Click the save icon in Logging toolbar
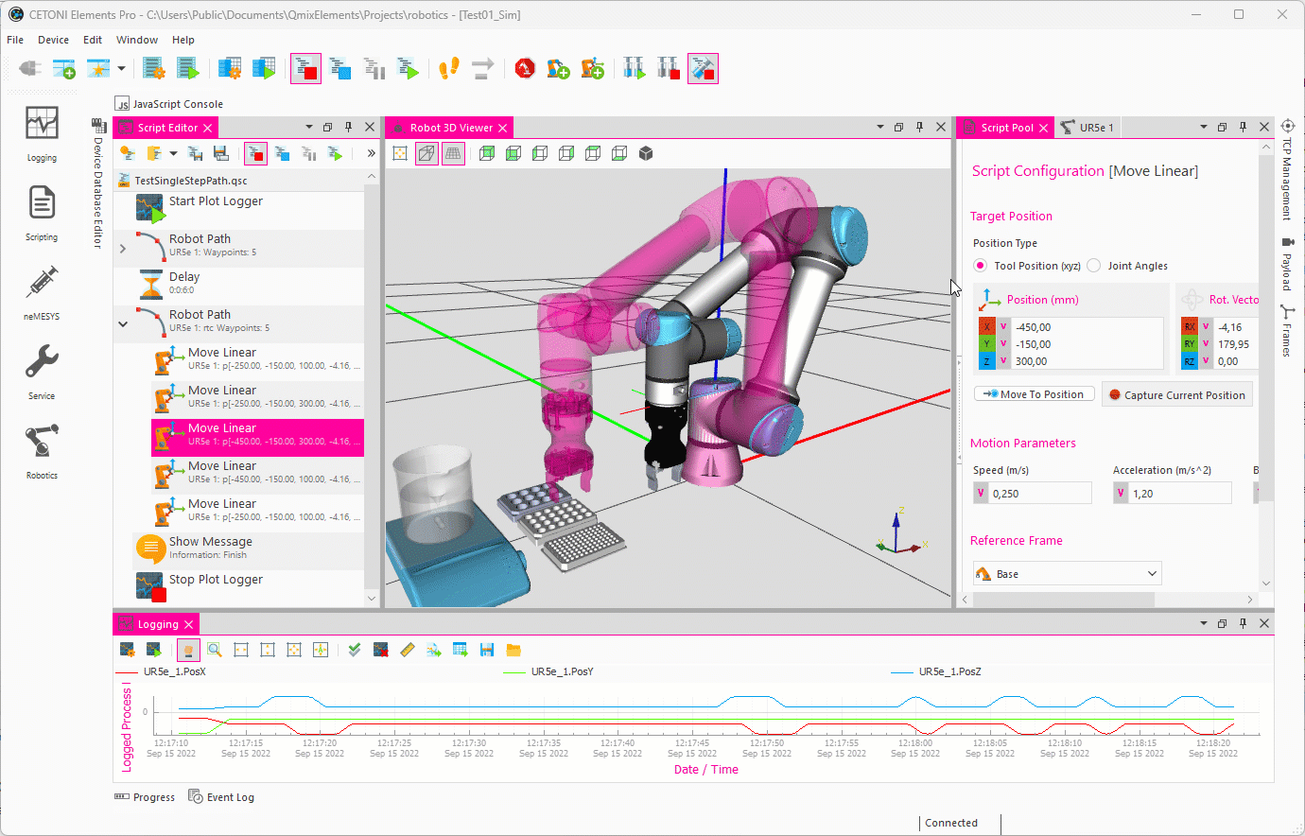 click(487, 650)
